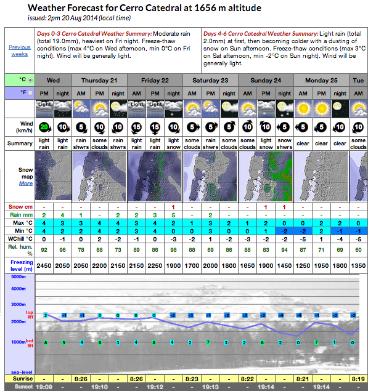
Task: Click Monday AM clear sun icon
Action: 303,108
